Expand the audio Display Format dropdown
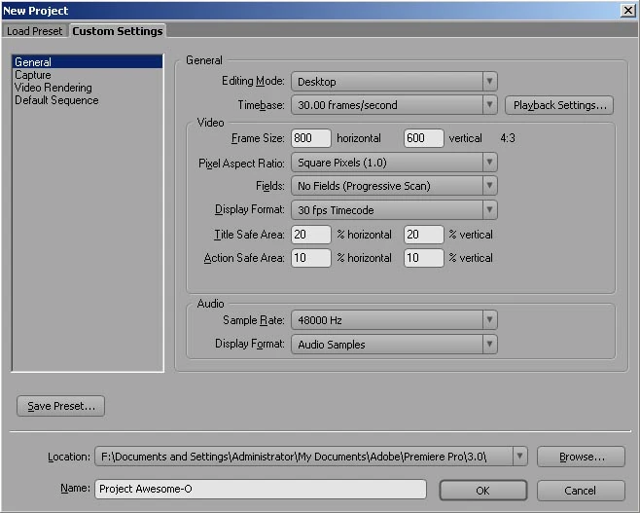640x513 pixels. tap(394, 344)
